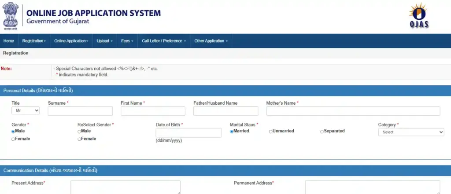
Task: Click the OJAS logo icon
Action: coord(418,16)
